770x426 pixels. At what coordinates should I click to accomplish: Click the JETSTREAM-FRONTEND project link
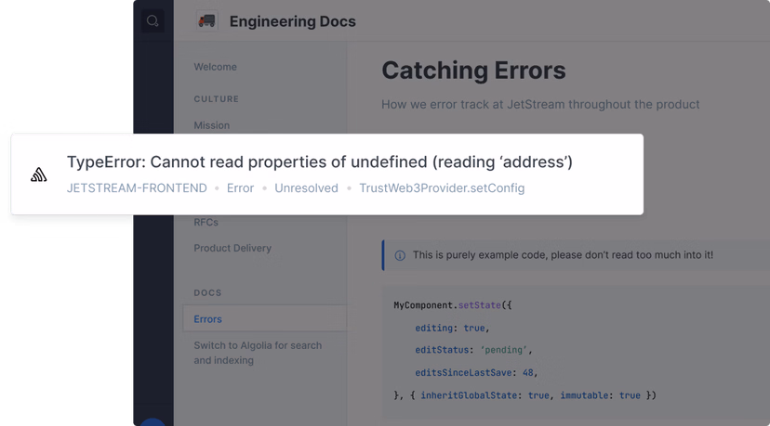pyautogui.click(x=137, y=188)
